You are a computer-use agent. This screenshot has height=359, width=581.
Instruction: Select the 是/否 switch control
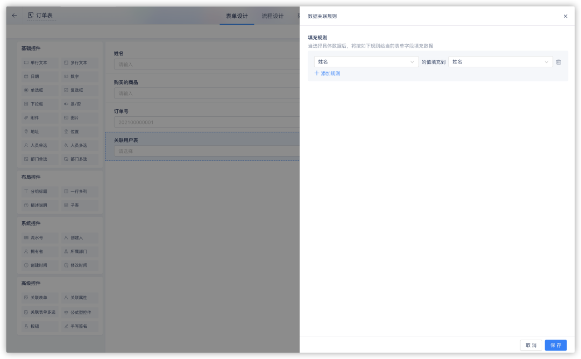pos(80,104)
